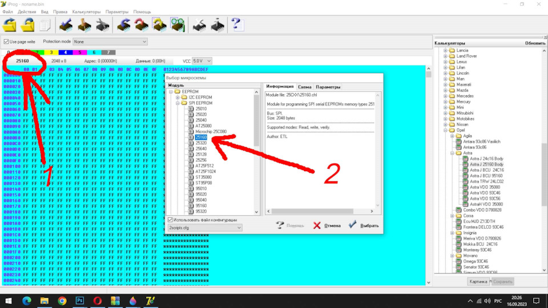Image resolution: width=548 pixels, height=308 pixels.
Task: Click the copy documents toolbar icon
Action: click(45, 25)
